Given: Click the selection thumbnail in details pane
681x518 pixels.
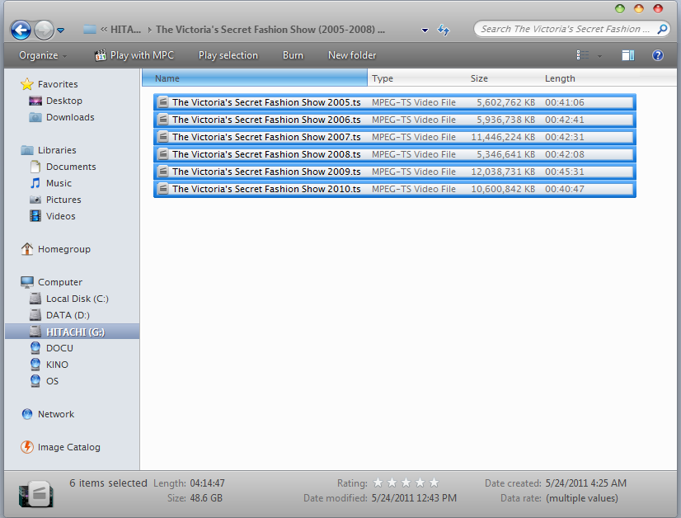Looking at the screenshot, I should (x=36, y=493).
